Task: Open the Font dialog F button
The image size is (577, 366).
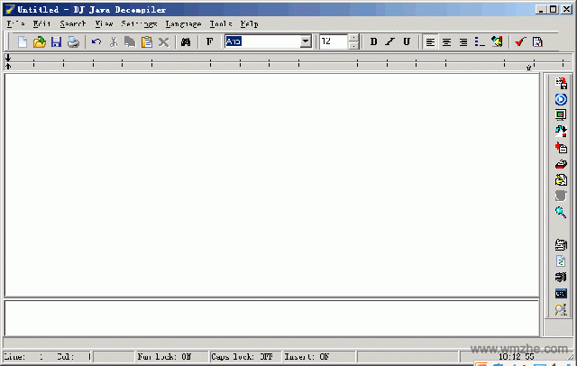Action: point(209,41)
